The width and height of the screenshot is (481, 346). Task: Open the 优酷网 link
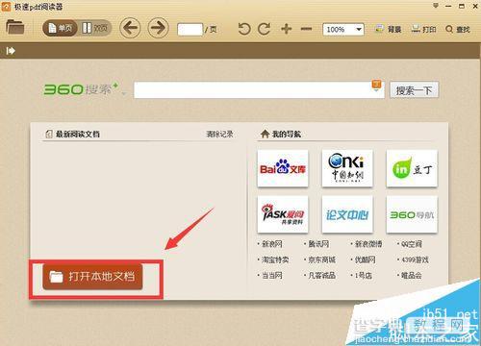pos(365,259)
